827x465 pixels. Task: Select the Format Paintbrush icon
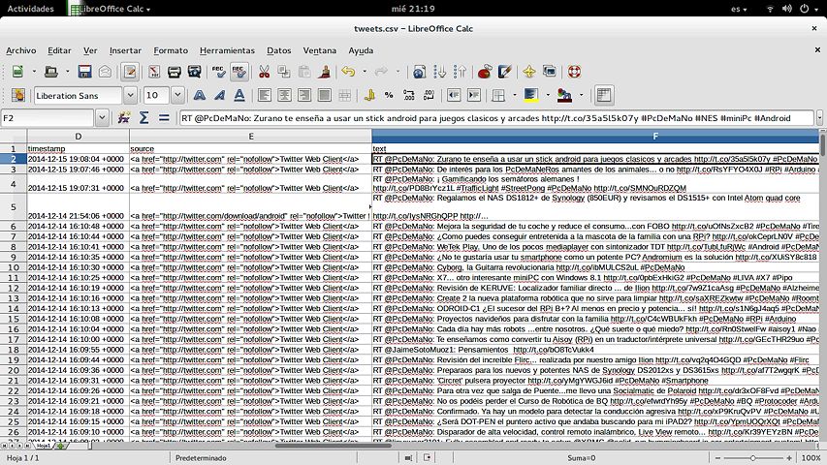(325, 72)
